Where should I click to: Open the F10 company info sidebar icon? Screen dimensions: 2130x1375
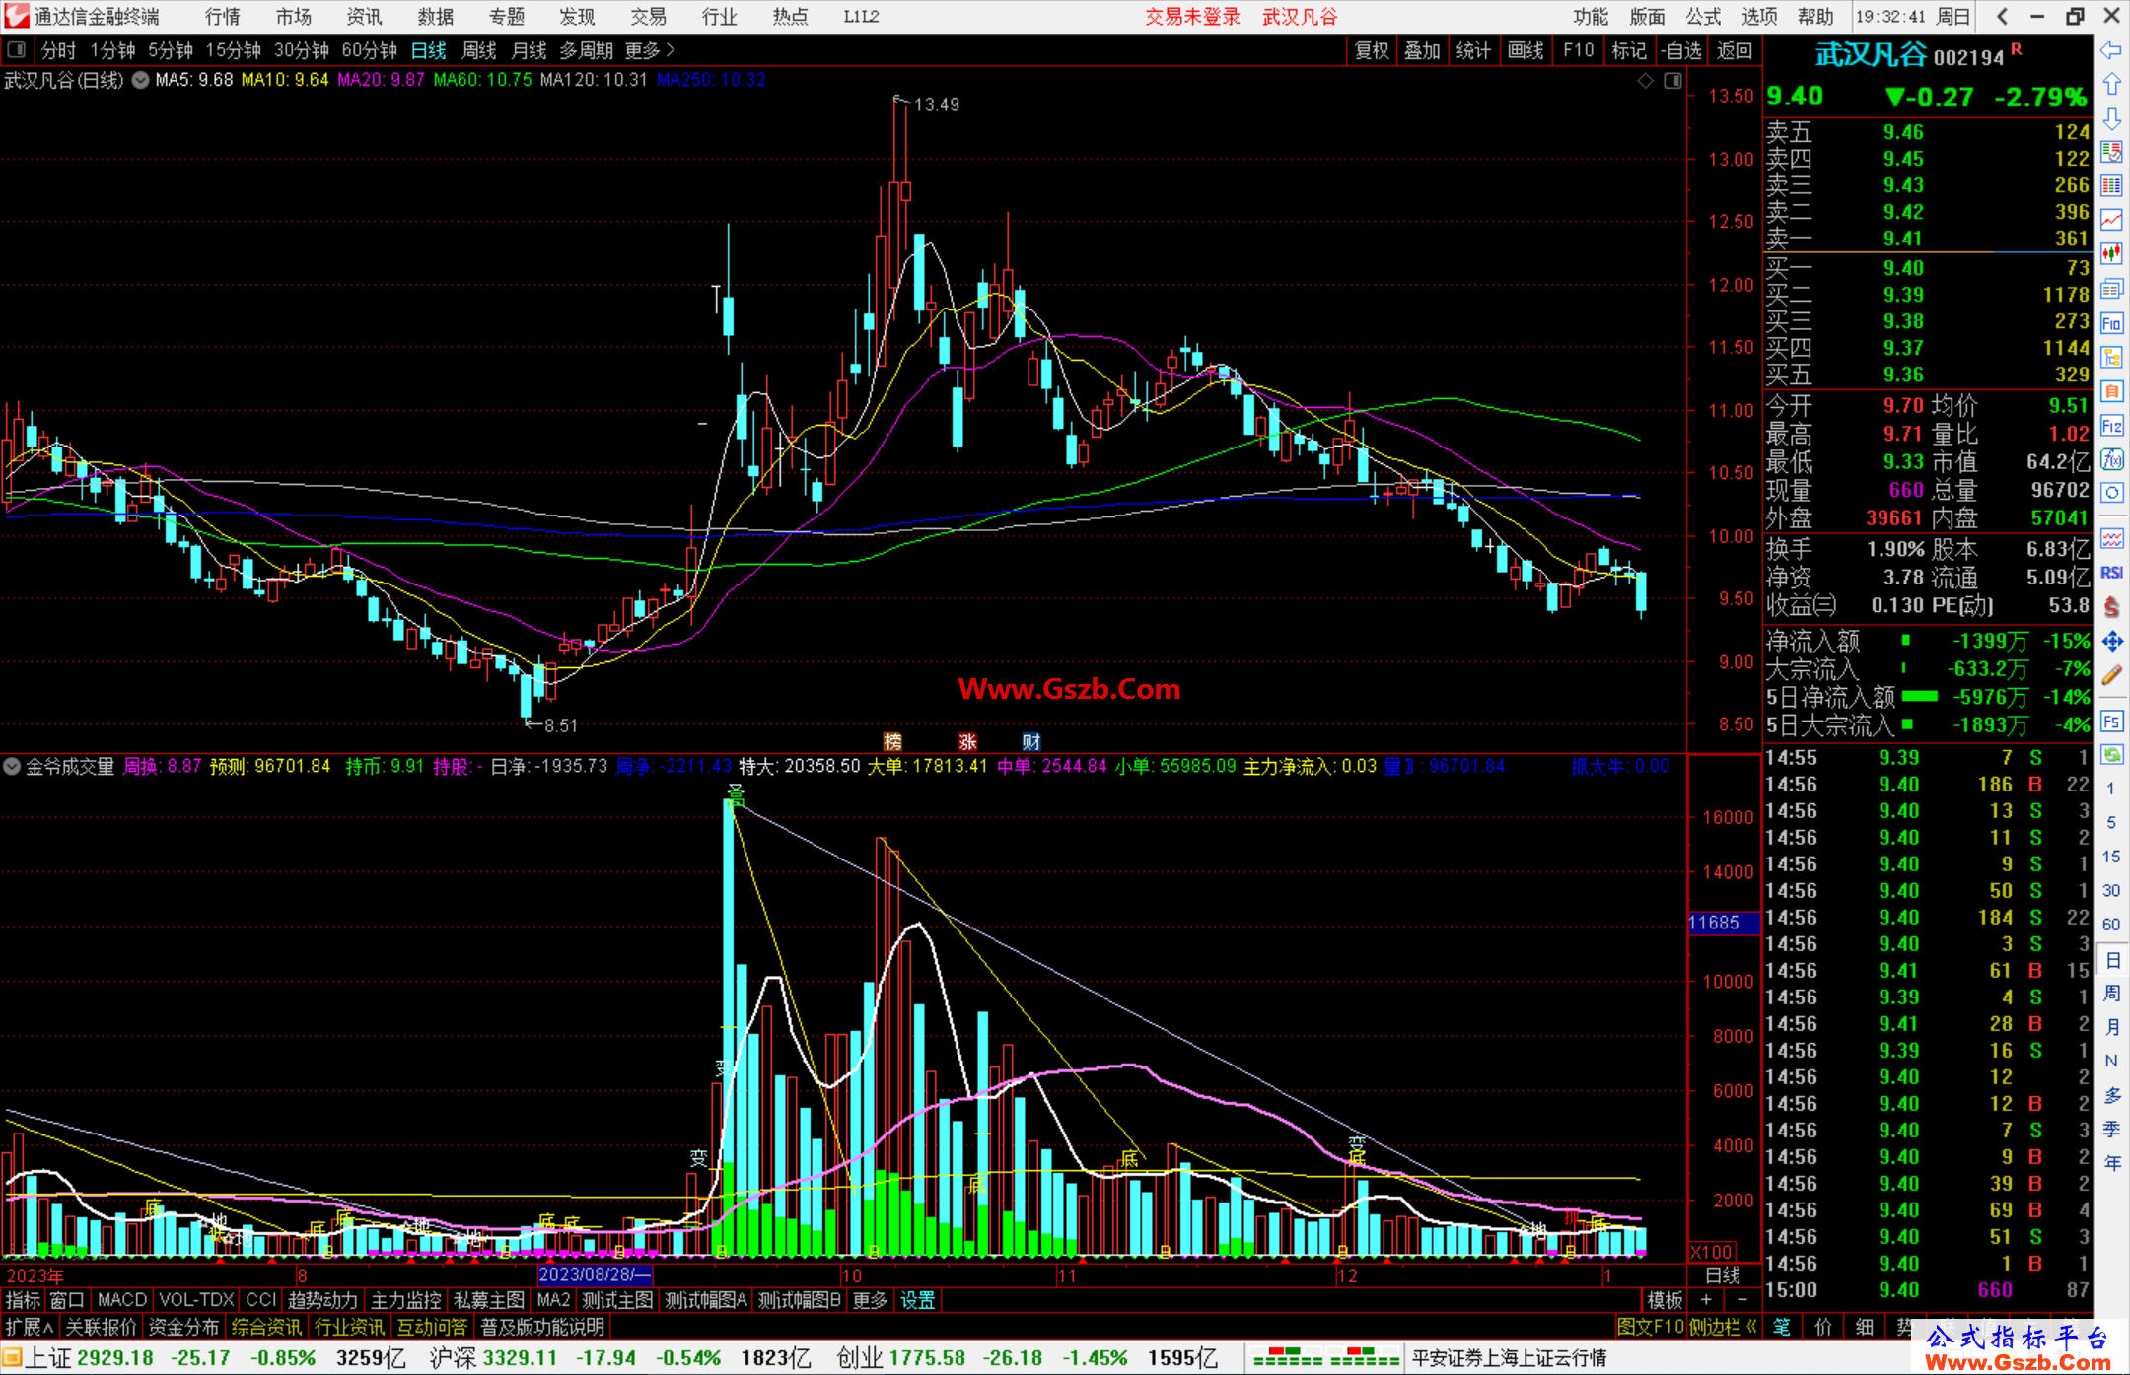pyautogui.click(x=2111, y=323)
